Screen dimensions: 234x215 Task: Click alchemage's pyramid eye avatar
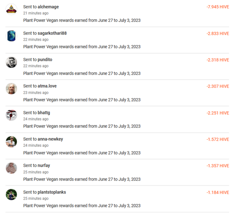coord(11,9)
